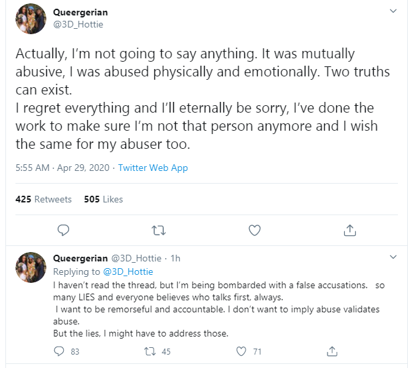The image size is (408, 368).
Task: Open the Twitter Web App link
Action: pos(153,168)
